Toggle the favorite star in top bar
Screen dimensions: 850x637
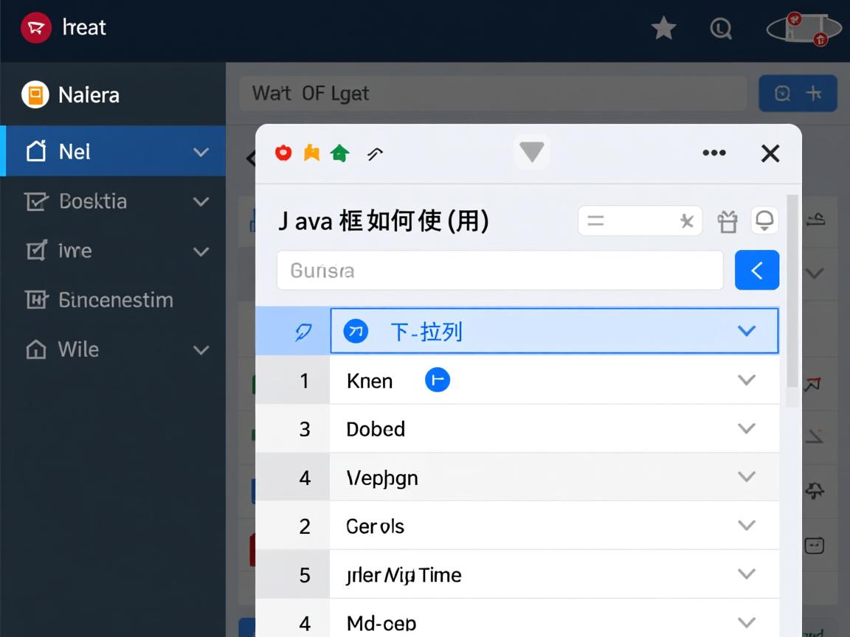click(x=663, y=27)
